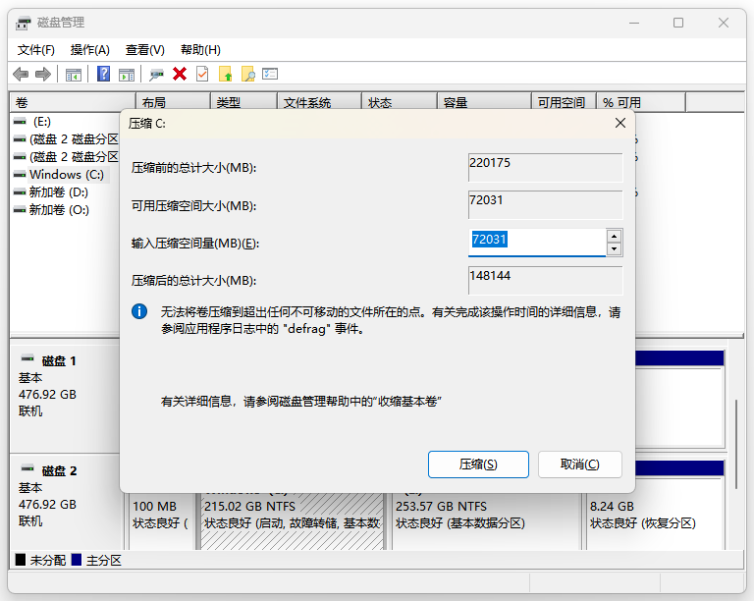Select the Windows (C:) volume row
This screenshot has height=601, width=754.
(x=65, y=174)
